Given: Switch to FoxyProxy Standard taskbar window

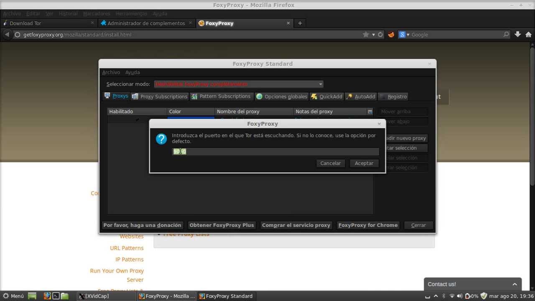Looking at the screenshot, I should 226,296.
